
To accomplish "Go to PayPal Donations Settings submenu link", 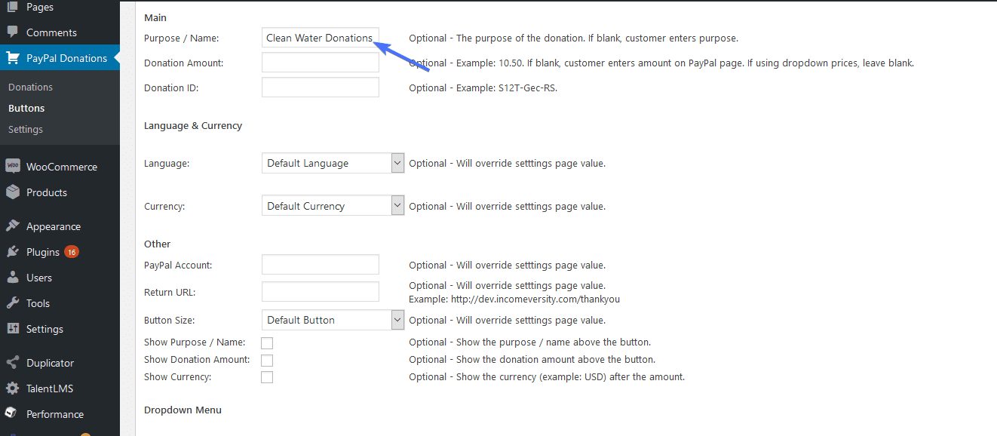I will point(26,129).
